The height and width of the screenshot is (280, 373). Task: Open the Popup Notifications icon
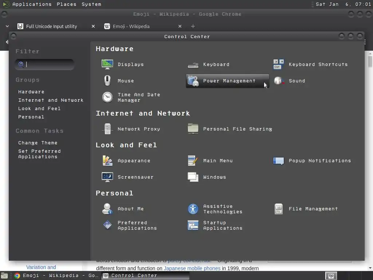[x=279, y=161]
